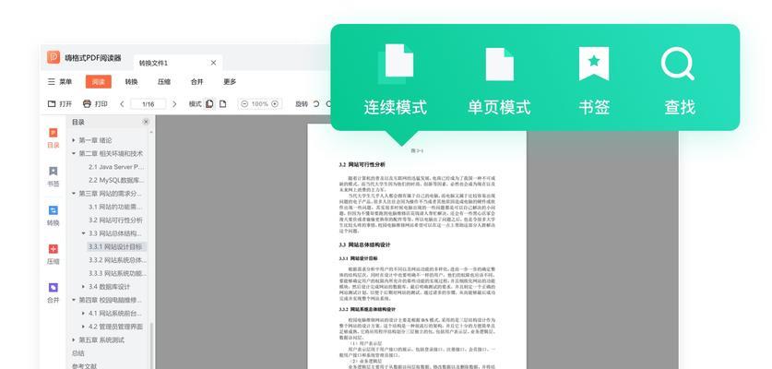Screen dimensions: 772x369
Task: Open the 目录 sidebar panel icon
Action: (x=53, y=133)
